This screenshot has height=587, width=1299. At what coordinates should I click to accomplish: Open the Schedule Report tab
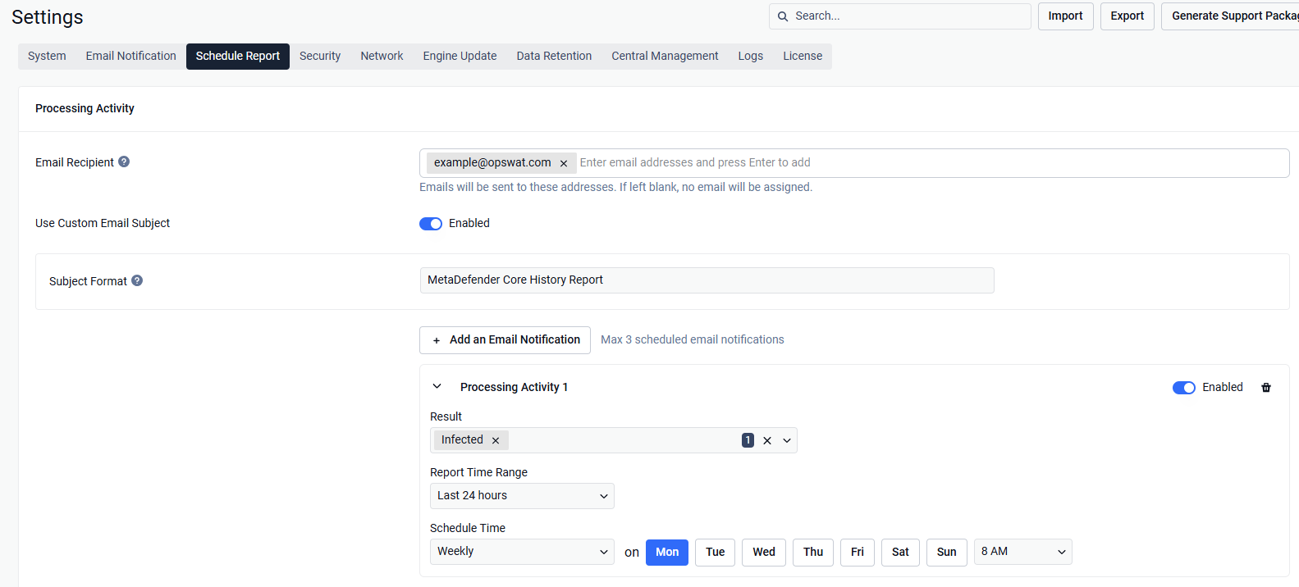point(238,57)
